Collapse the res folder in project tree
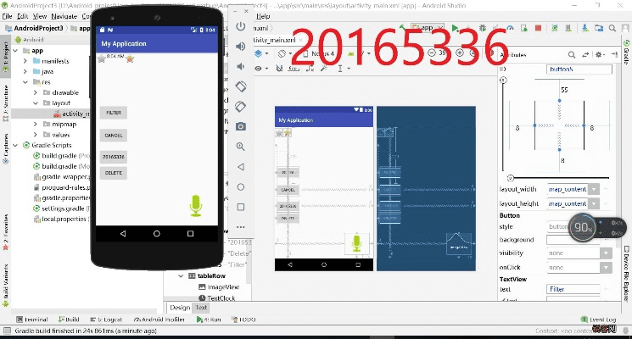 [25, 82]
